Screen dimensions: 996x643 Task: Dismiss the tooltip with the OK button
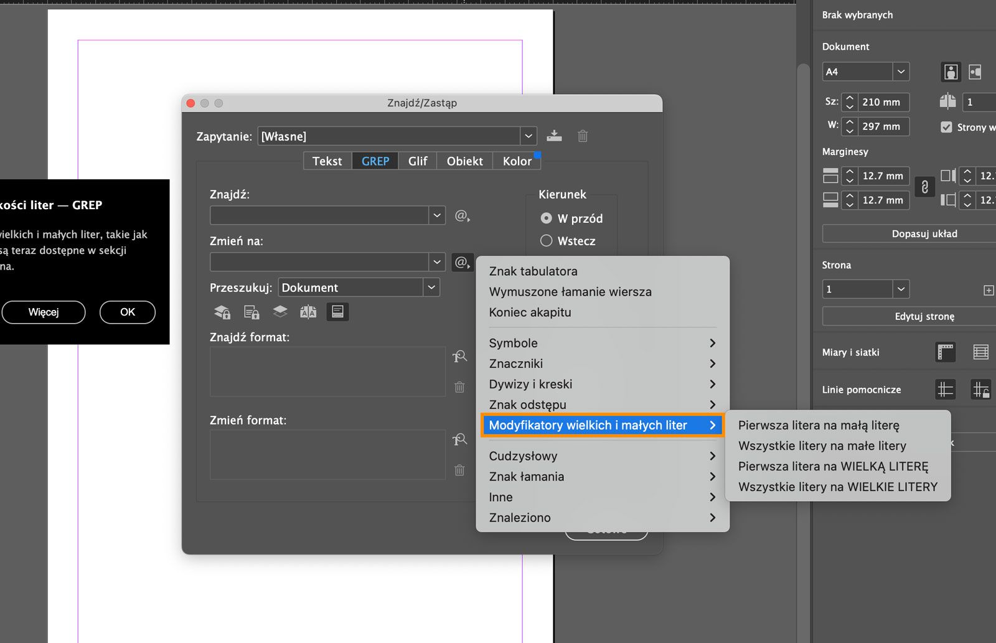128,312
